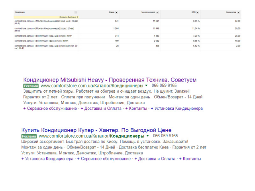This screenshot has height=191, width=255.
Task: Open the Клики column dropdown arrow
Action: [x=116, y=12]
